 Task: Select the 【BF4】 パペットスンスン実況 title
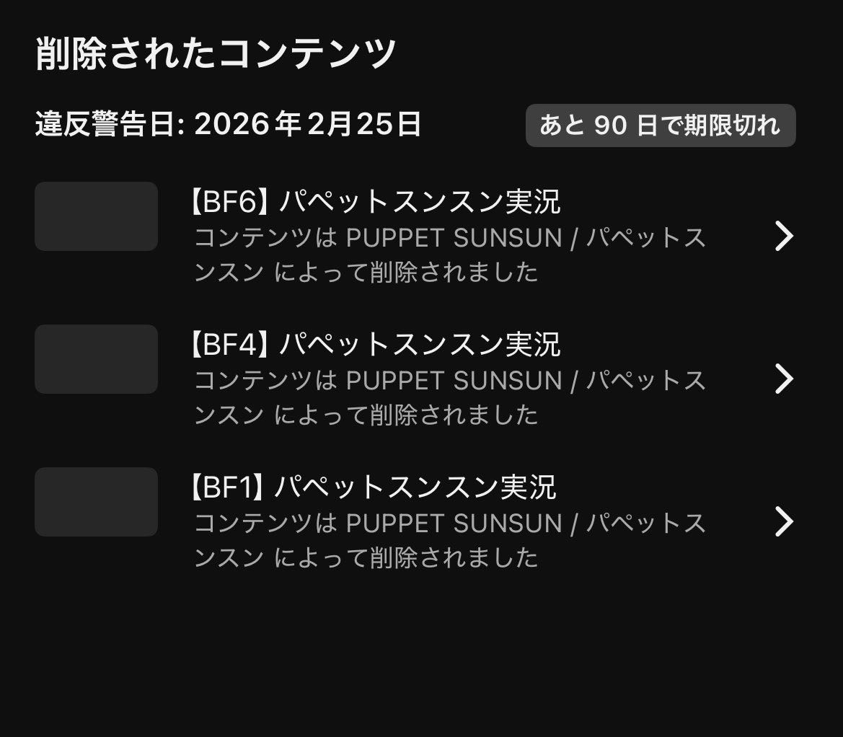pyautogui.click(x=374, y=345)
